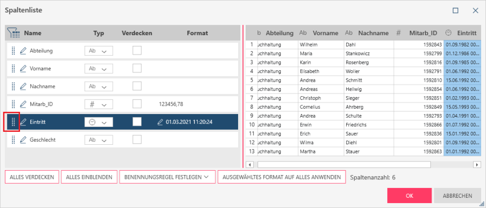The height and width of the screenshot is (208, 486).
Task: Enable the Verdecken checkbox for Geschlecht
Action: tap(137, 139)
